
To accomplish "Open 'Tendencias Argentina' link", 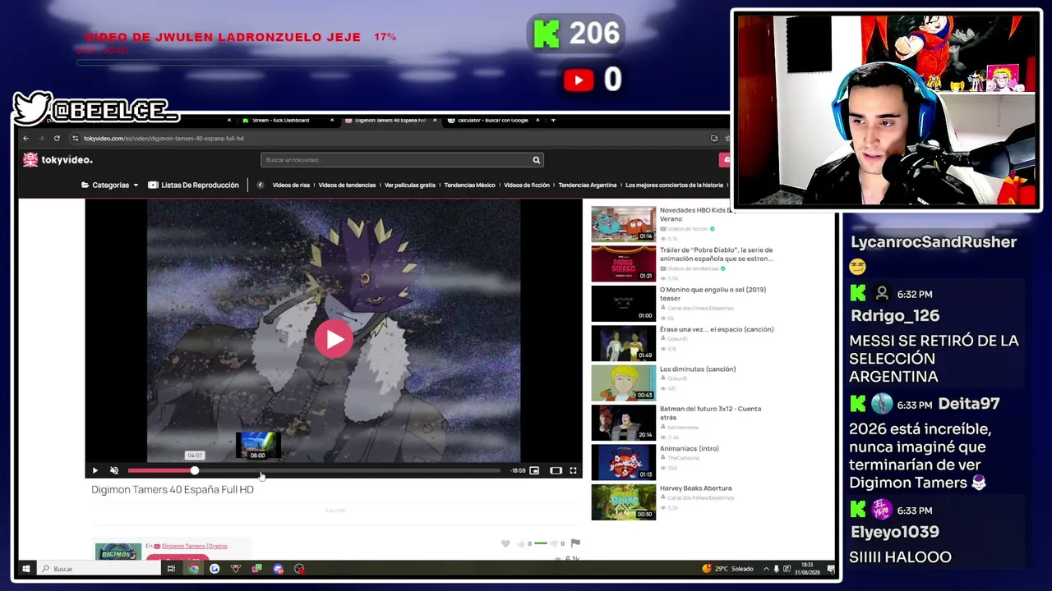I will pos(587,186).
